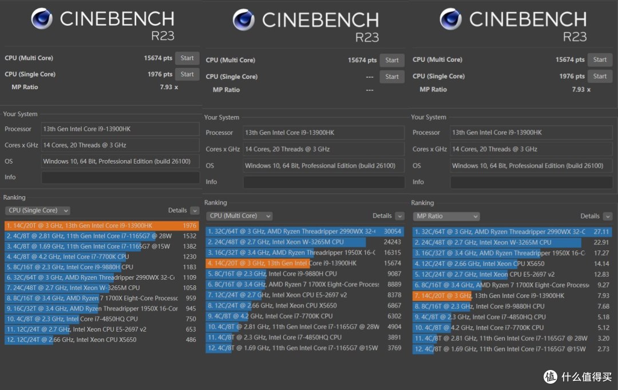Select i7-1165G7 @ 28W row scoring 1532
The image size is (618, 390).
pos(102,236)
